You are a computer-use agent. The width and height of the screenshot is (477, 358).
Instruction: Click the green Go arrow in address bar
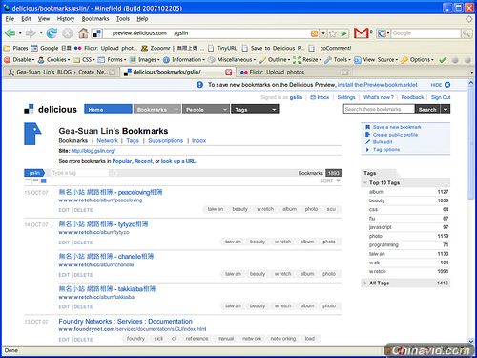point(343,33)
